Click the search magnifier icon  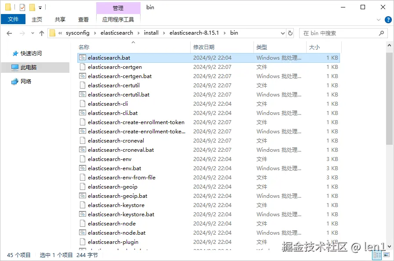click(381, 33)
